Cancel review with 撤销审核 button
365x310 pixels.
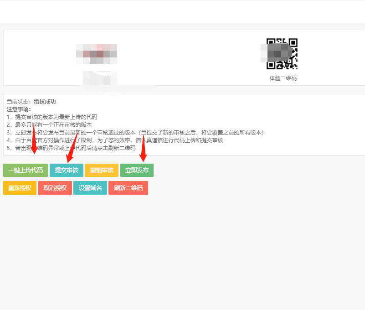(102, 170)
